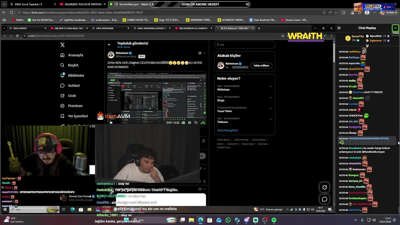Open Keşfet in the X sidebar
The height and width of the screenshot is (225, 400).
(x=69, y=65)
